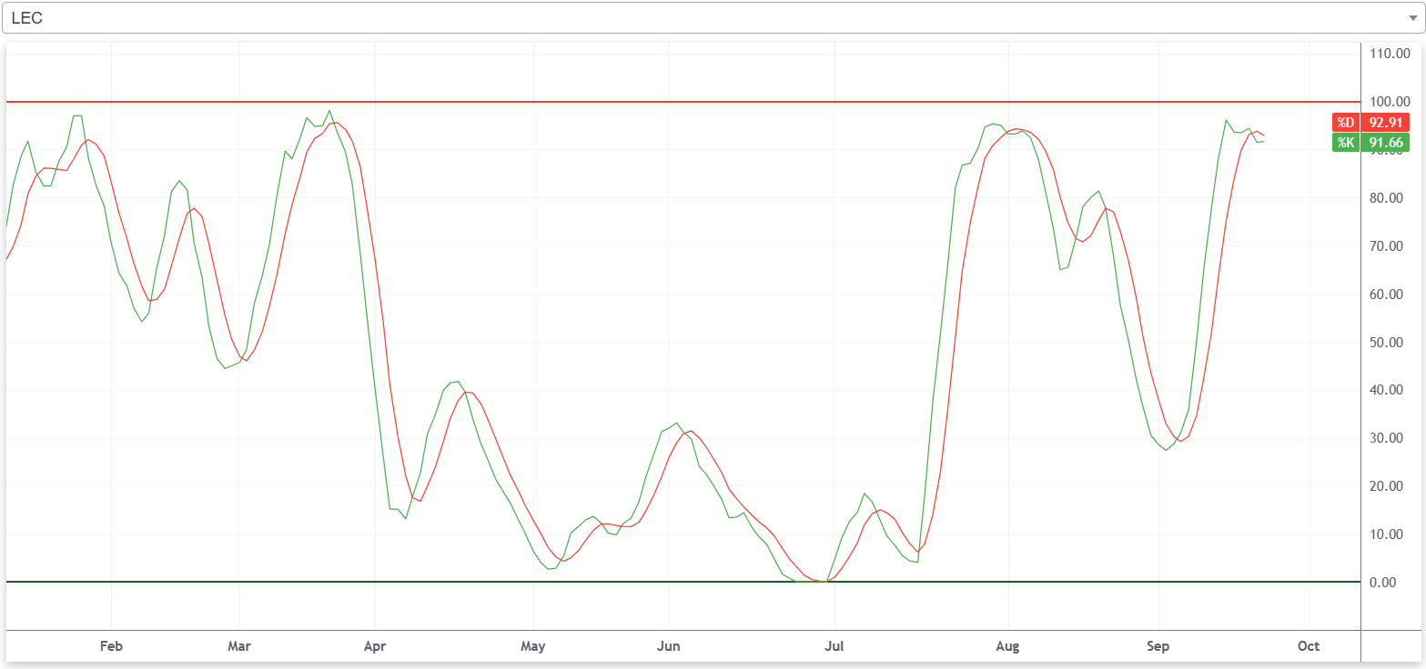The width and height of the screenshot is (1426, 669).
Task: Select the Jul label on time axis
Action: 834,646
